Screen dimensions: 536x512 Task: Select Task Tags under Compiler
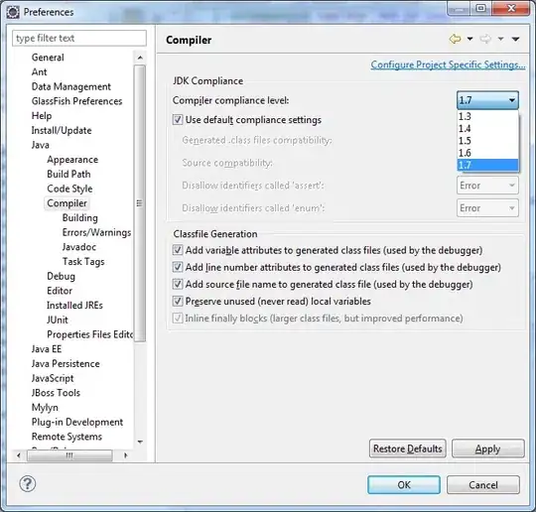[83, 262]
